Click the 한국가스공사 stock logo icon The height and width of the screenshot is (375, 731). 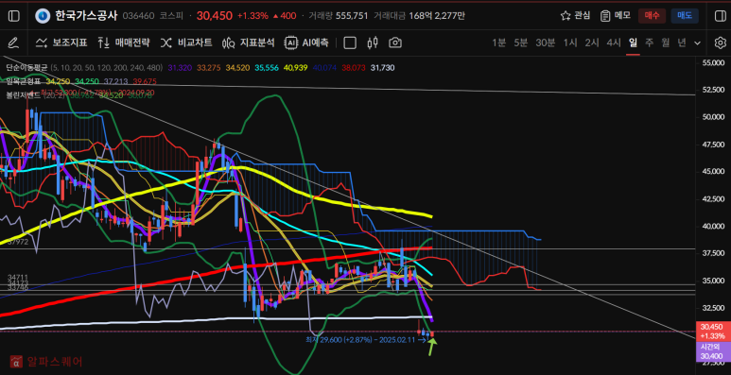point(43,16)
